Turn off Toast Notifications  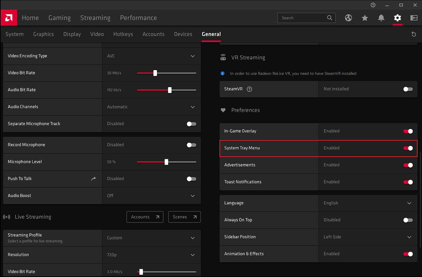tap(408, 182)
